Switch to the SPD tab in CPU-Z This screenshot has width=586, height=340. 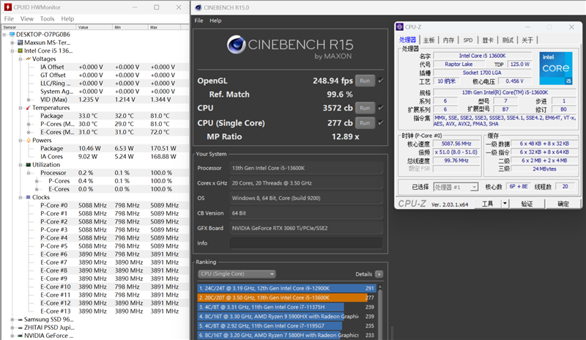468,40
